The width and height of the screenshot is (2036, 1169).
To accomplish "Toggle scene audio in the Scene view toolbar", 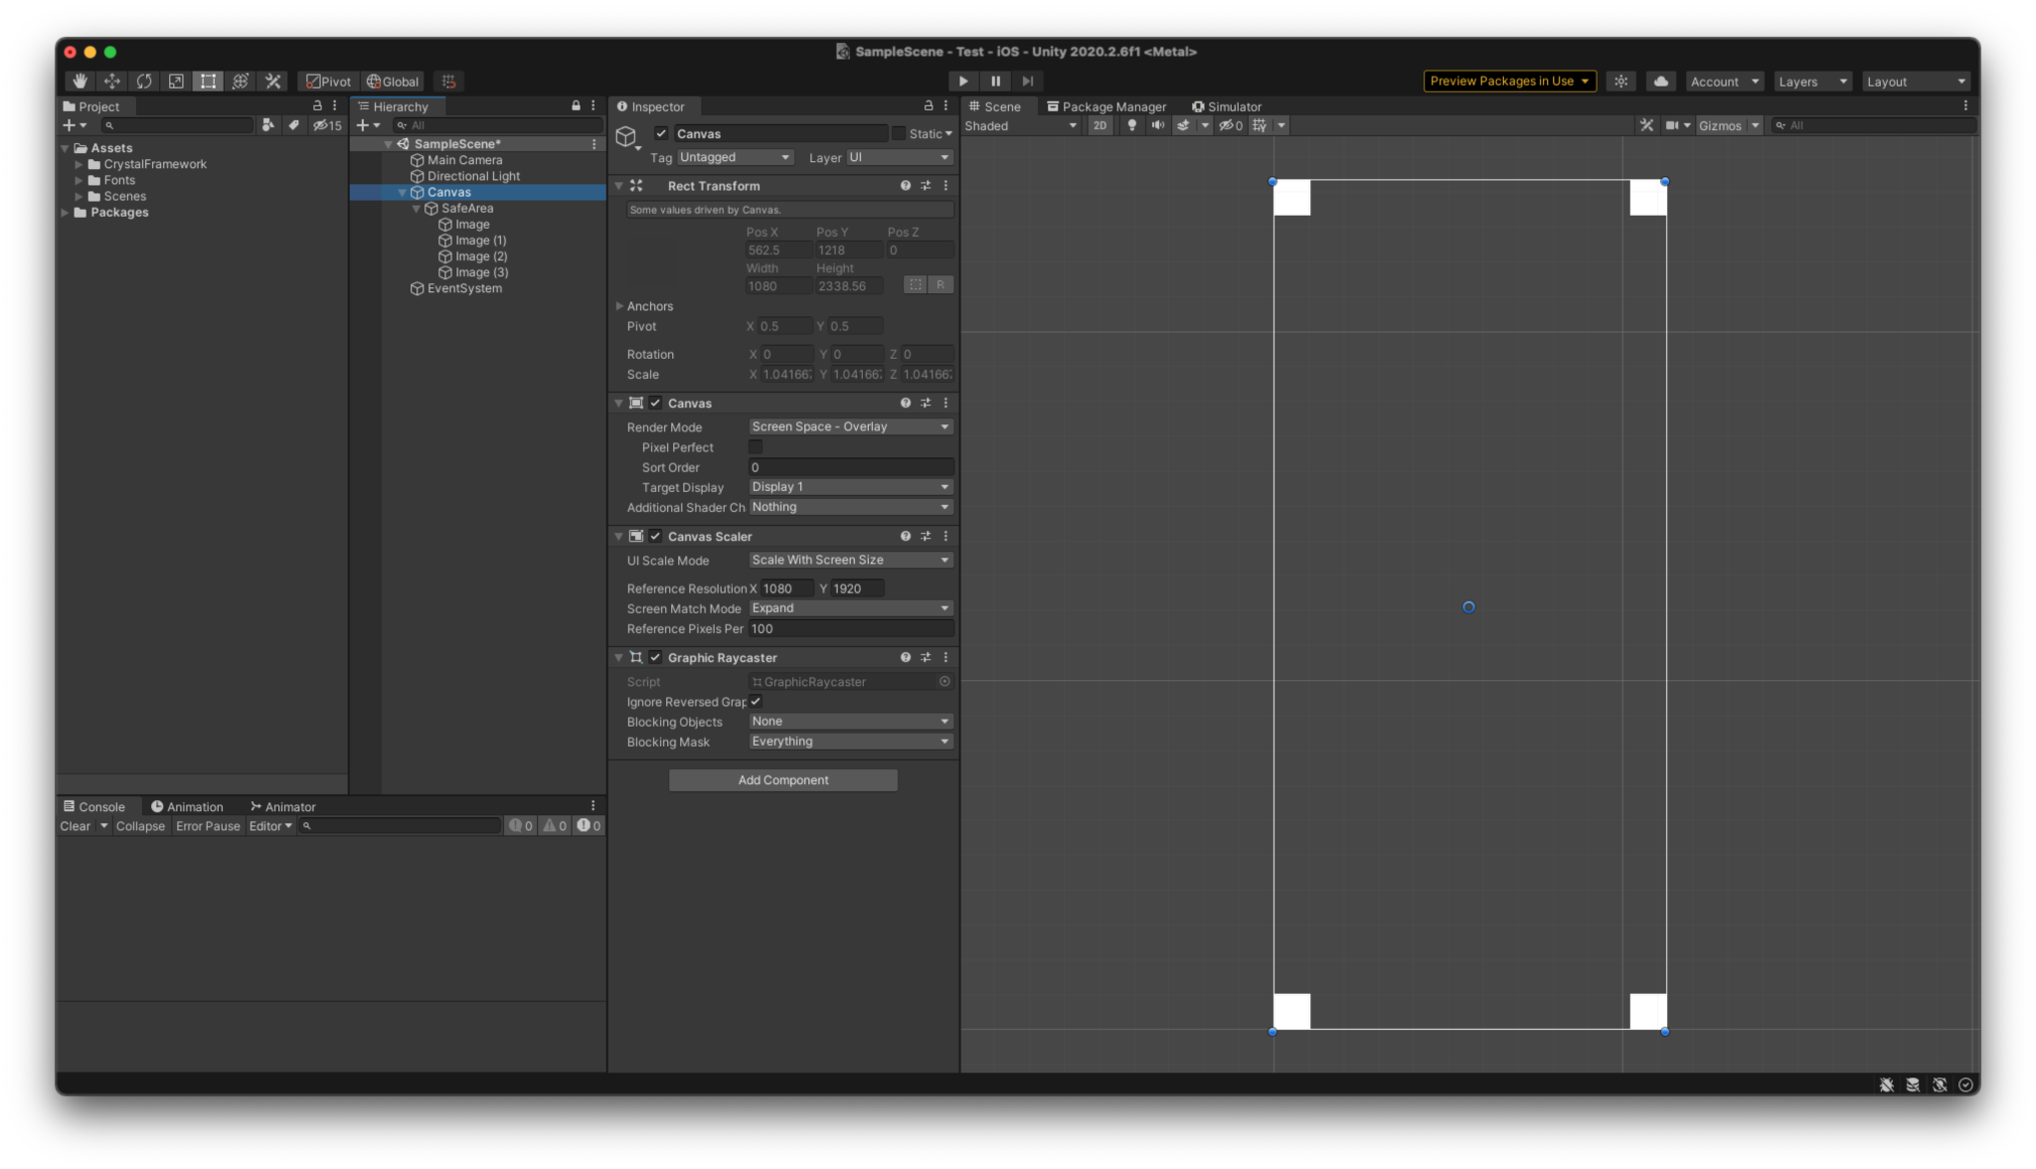I will (1157, 125).
